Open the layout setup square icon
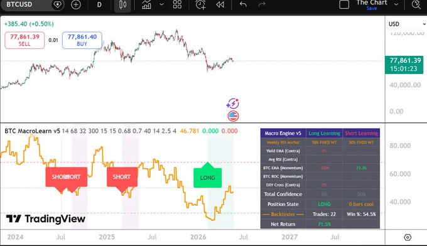Viewport: 427px width, 246px height. [344, 4]
